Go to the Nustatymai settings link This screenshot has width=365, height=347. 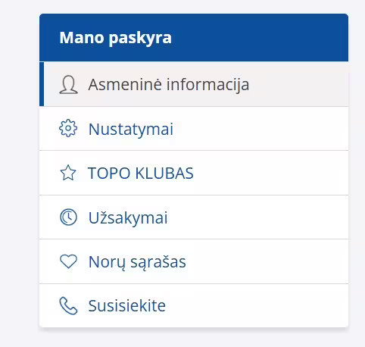click(131, 130)
